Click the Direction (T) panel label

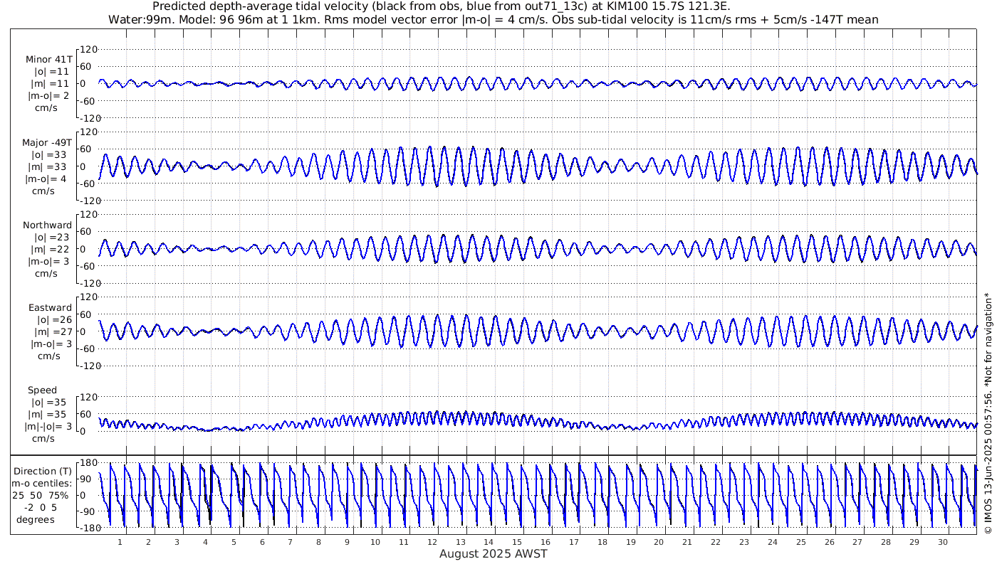point(43,471)
